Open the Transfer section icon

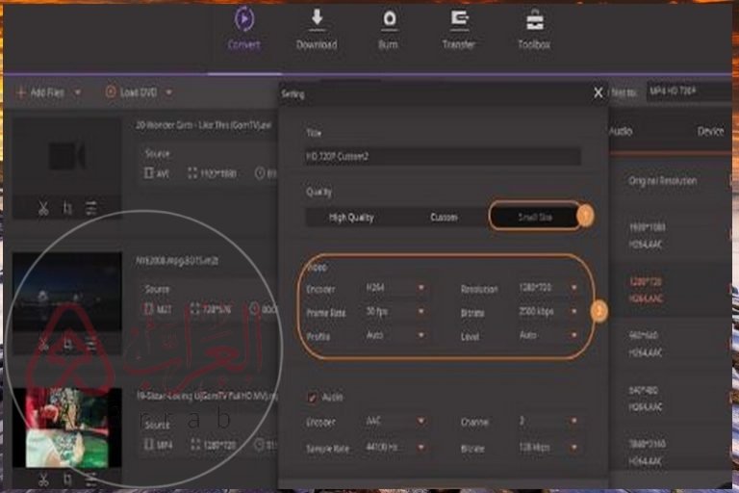tap(459, 20)
